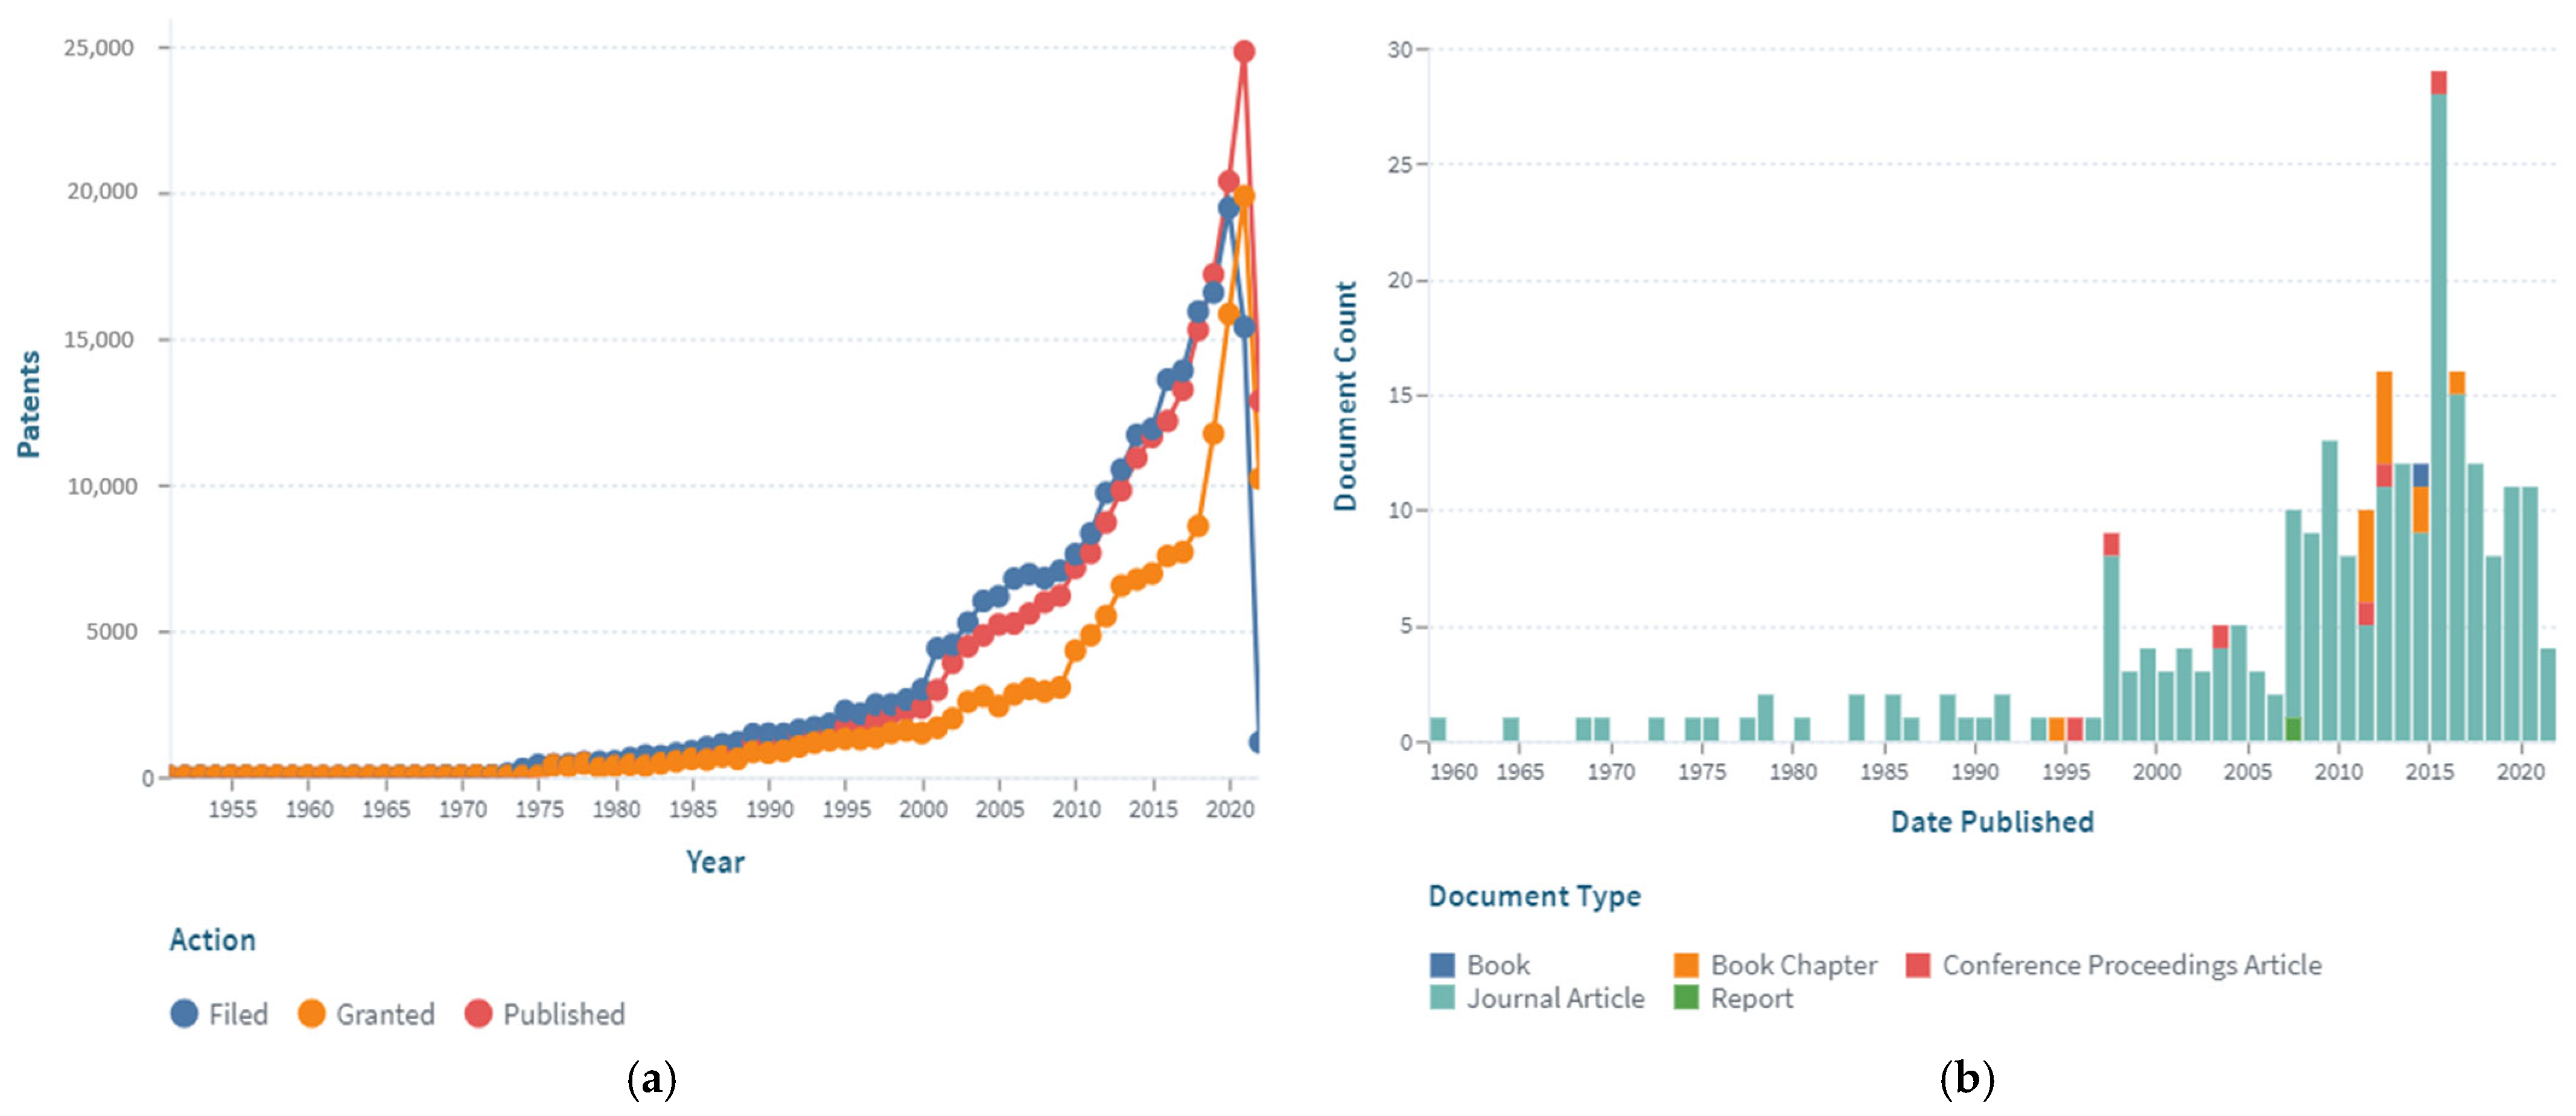
Task: Click the Action legend heading
Action: point(212,940)
